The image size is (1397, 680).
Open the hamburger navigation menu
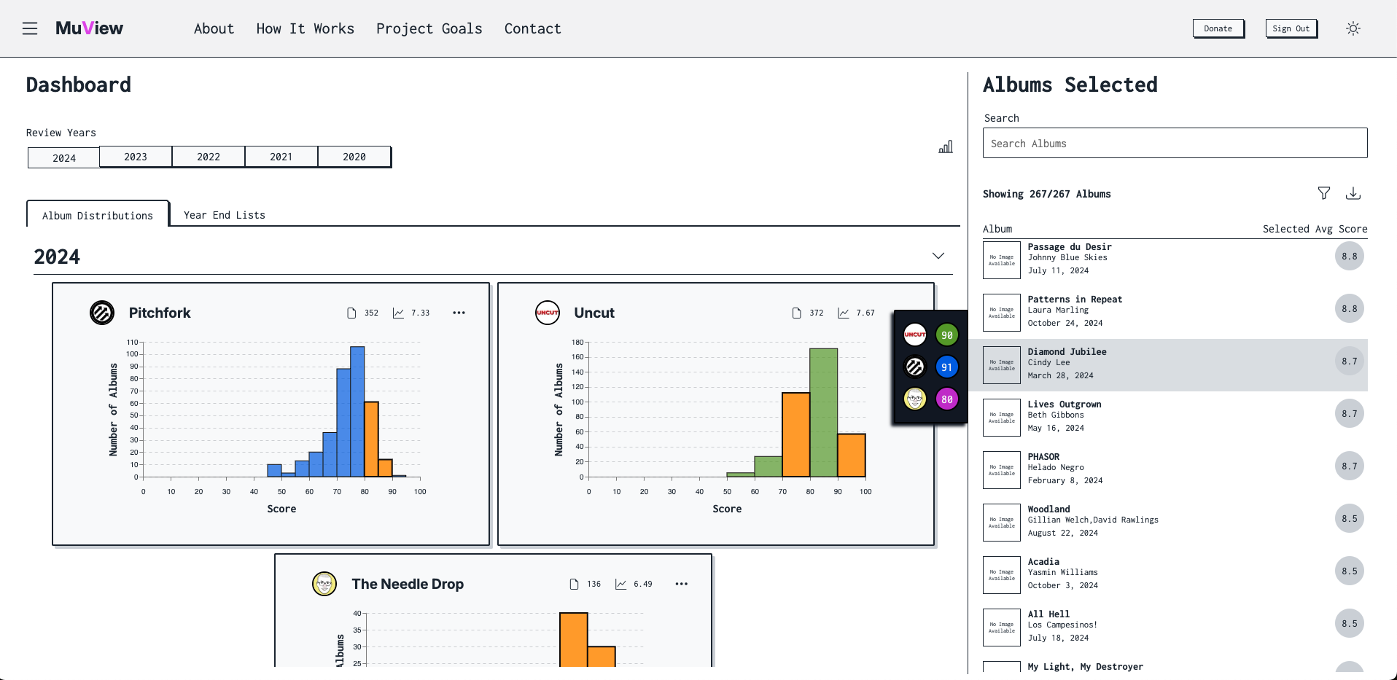pyautogui.click(x=30, y=28)
